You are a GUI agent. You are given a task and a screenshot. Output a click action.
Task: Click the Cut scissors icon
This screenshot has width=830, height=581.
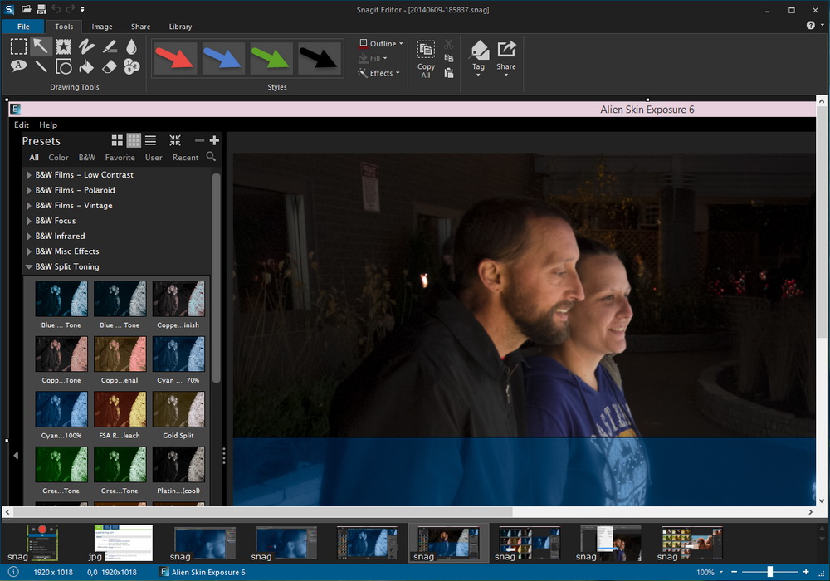click(449, 44)
